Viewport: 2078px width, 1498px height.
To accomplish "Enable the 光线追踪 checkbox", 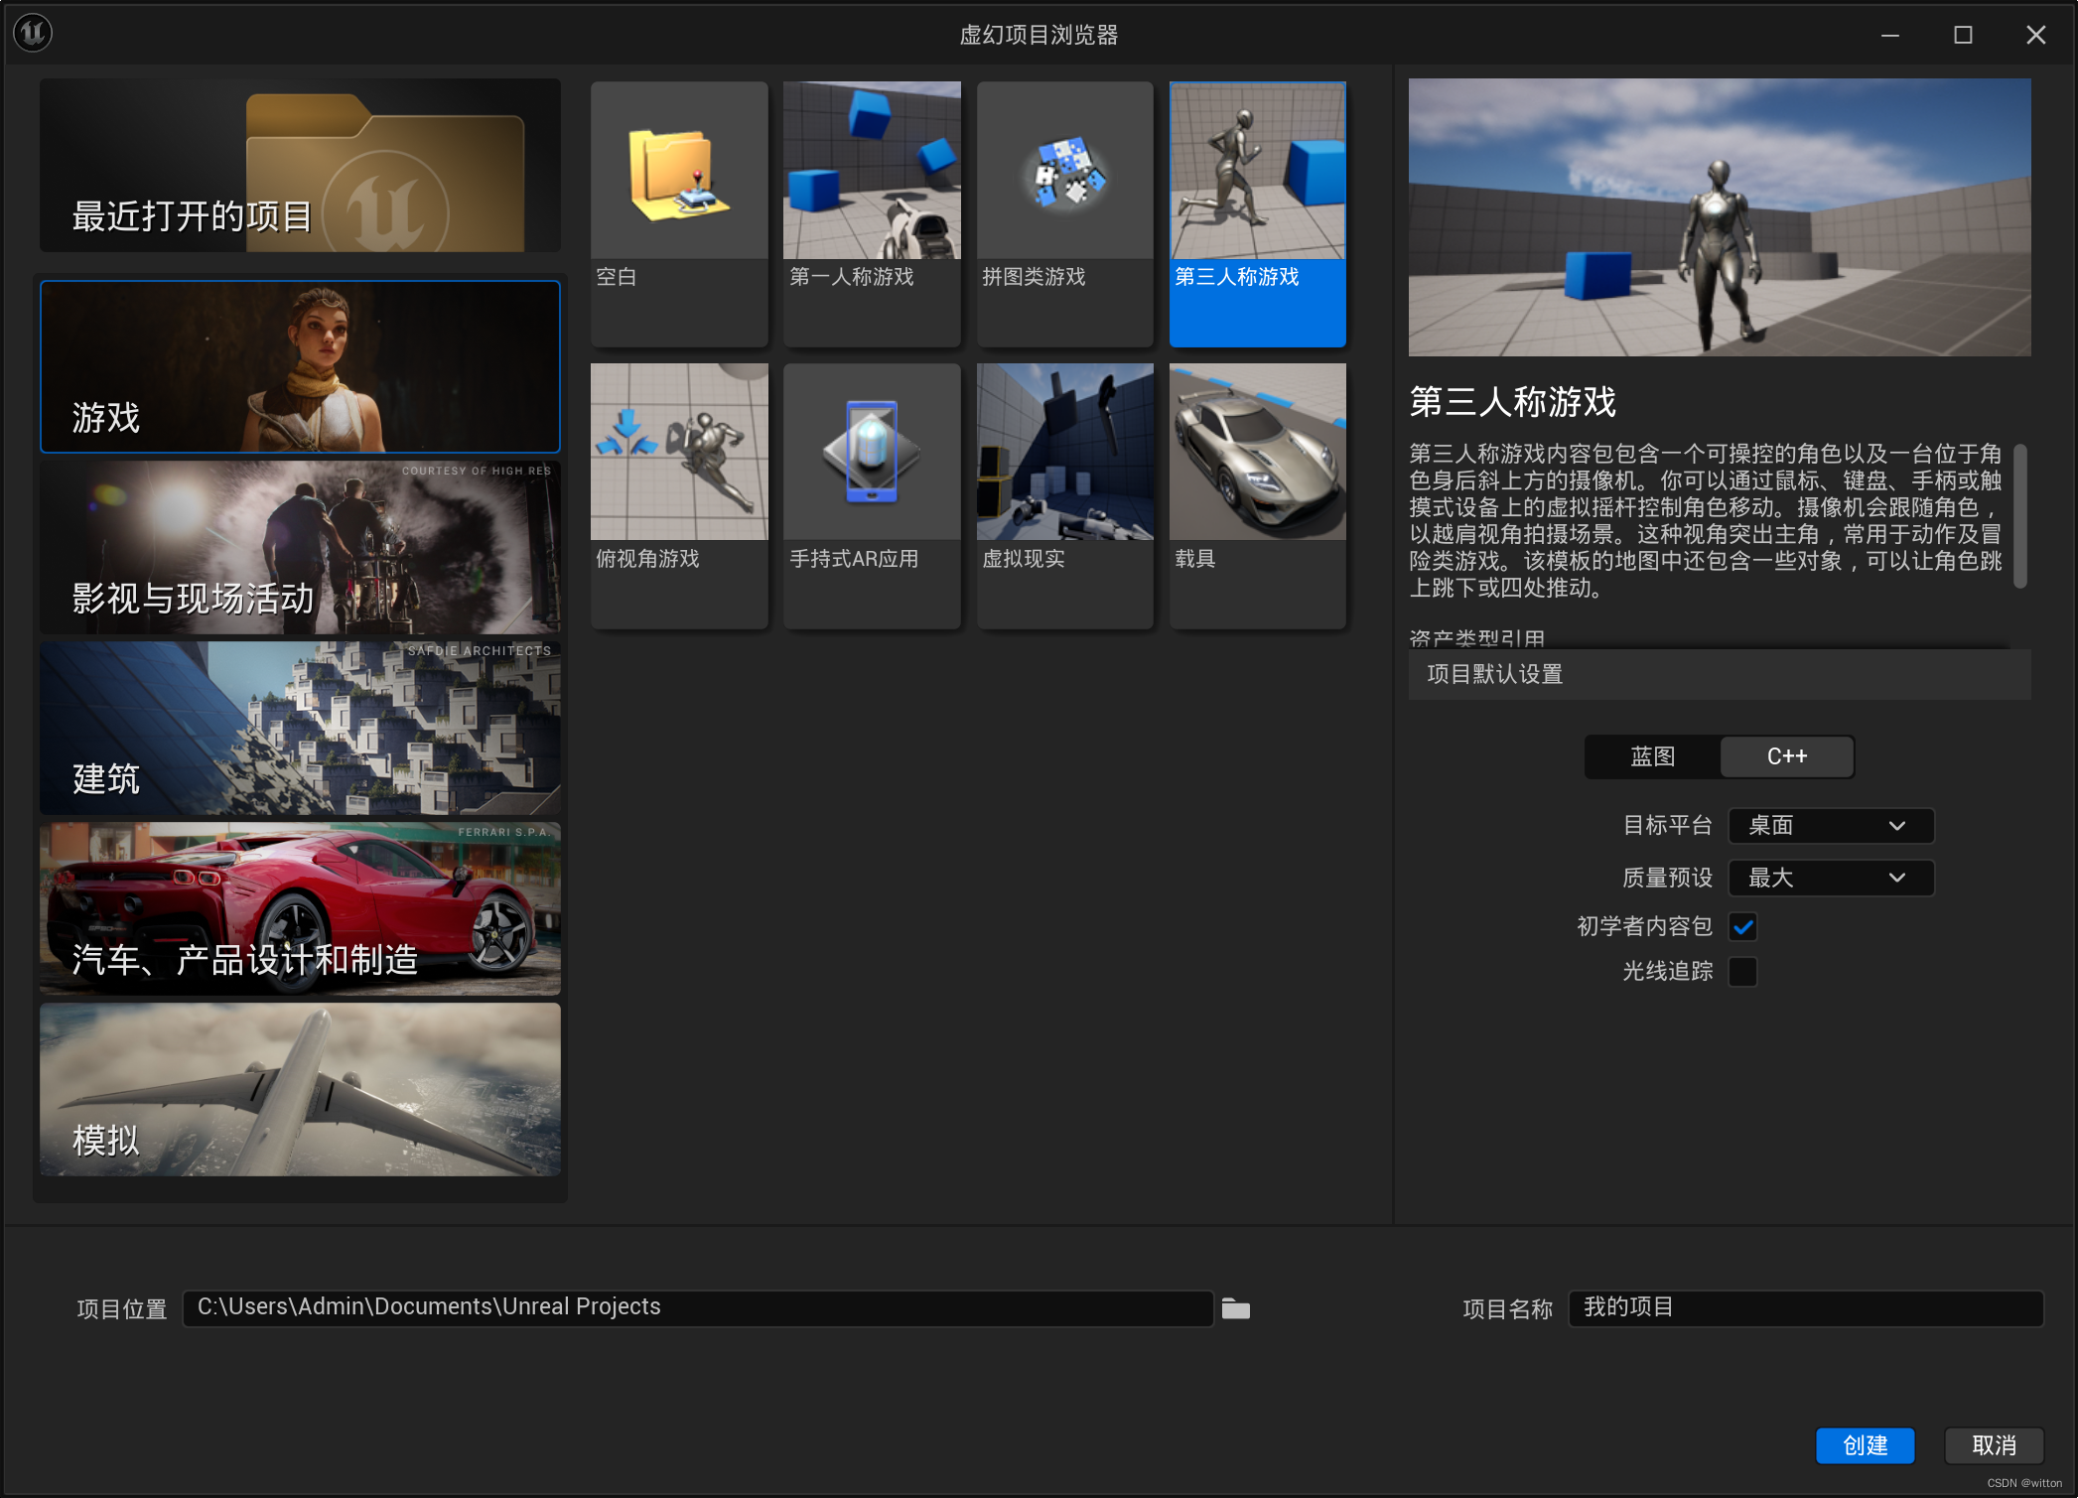I will [x=1742, y=972].
